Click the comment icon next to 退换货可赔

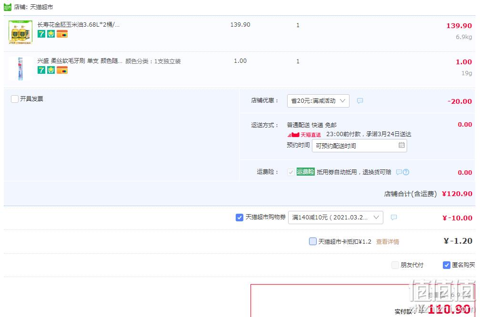pos(399,172)
